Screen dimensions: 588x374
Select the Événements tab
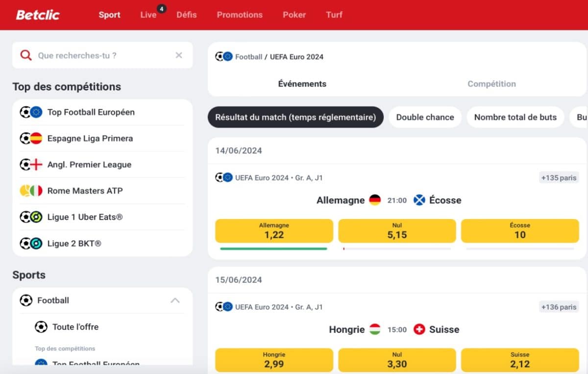(x=302, y=84)
